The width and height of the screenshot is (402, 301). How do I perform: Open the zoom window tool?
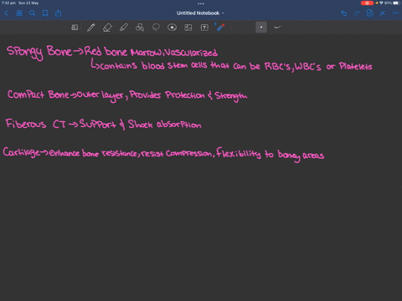(75, 28)
